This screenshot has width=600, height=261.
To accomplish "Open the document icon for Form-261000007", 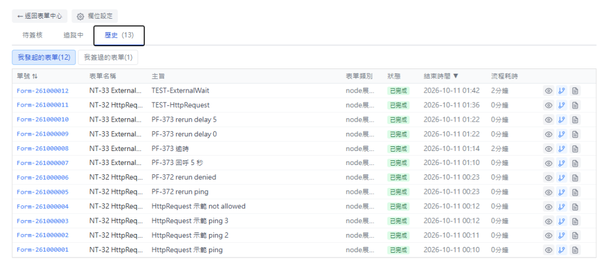I will [x=575, y=163].
